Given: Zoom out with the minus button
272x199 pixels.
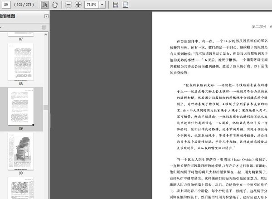Looking at the screenshot, I should [68, 5].
